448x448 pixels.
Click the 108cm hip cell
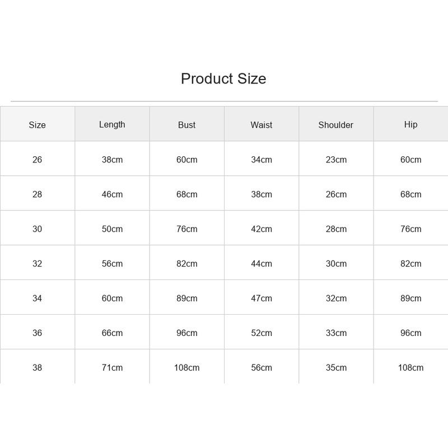(x=410, y=367)
